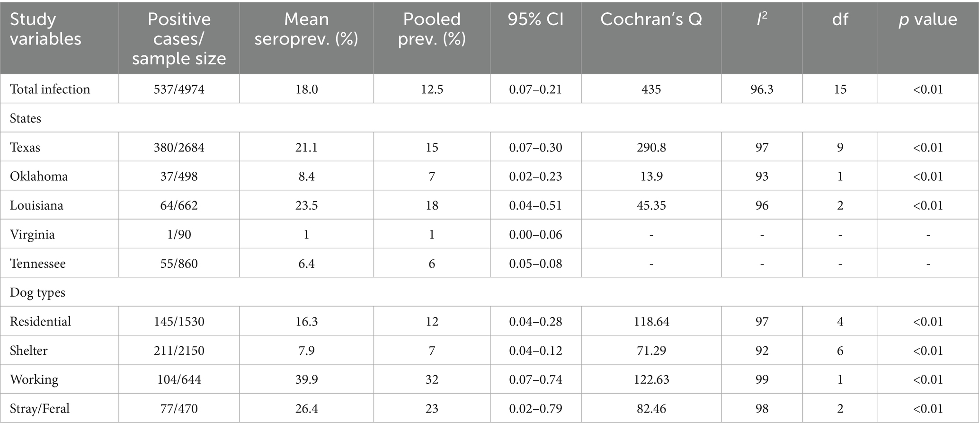Select Working dogs mean seroprevalence 39.9

coord(306,379)
